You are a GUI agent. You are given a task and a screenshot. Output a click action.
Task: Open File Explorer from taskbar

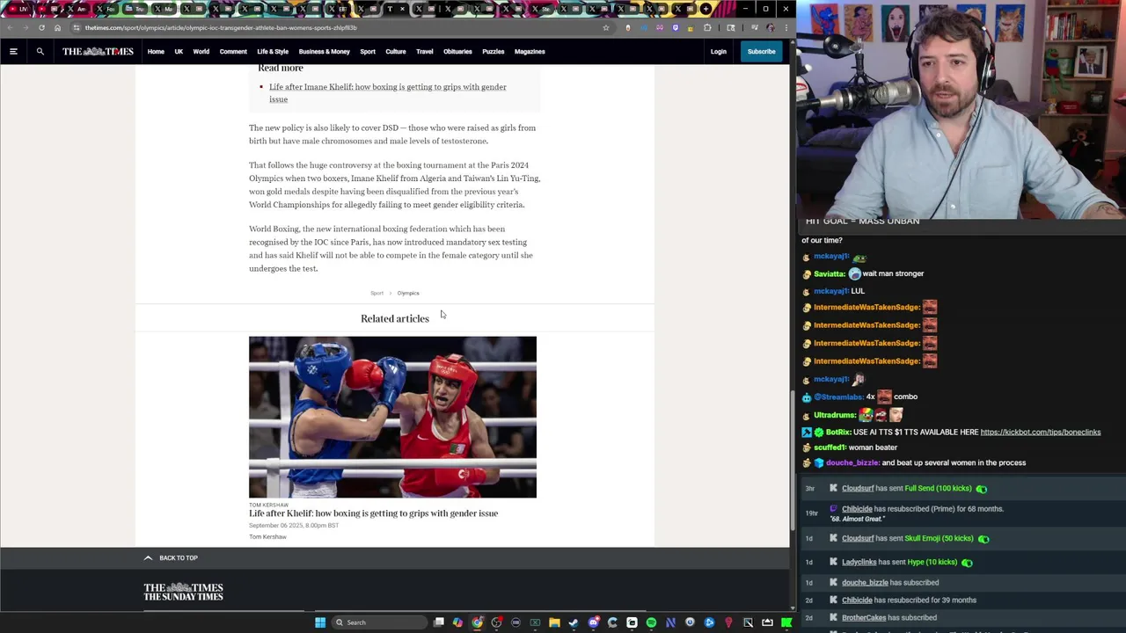tap(554, 622)
